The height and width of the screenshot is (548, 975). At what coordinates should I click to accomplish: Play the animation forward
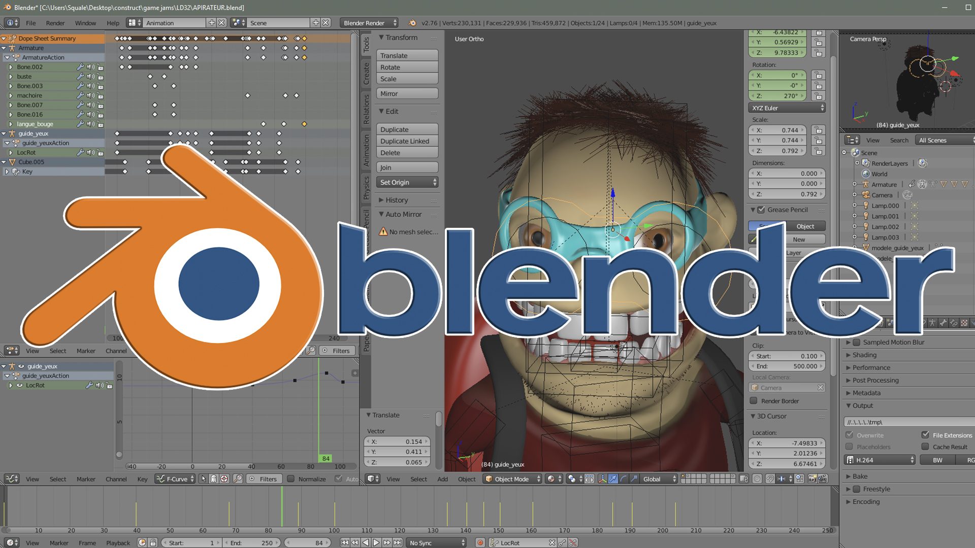point(376,542)
